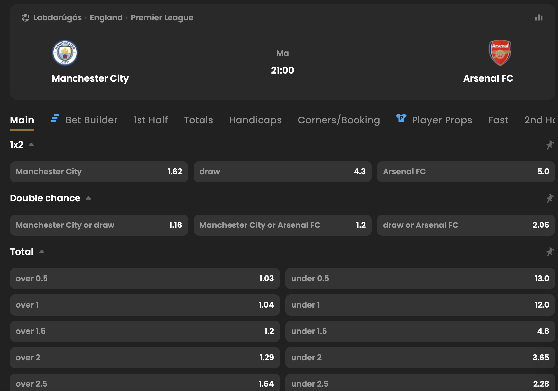Screen dimensions: 558x391
Task: Open the 2nd Half tab
Action: click(540, 120)
